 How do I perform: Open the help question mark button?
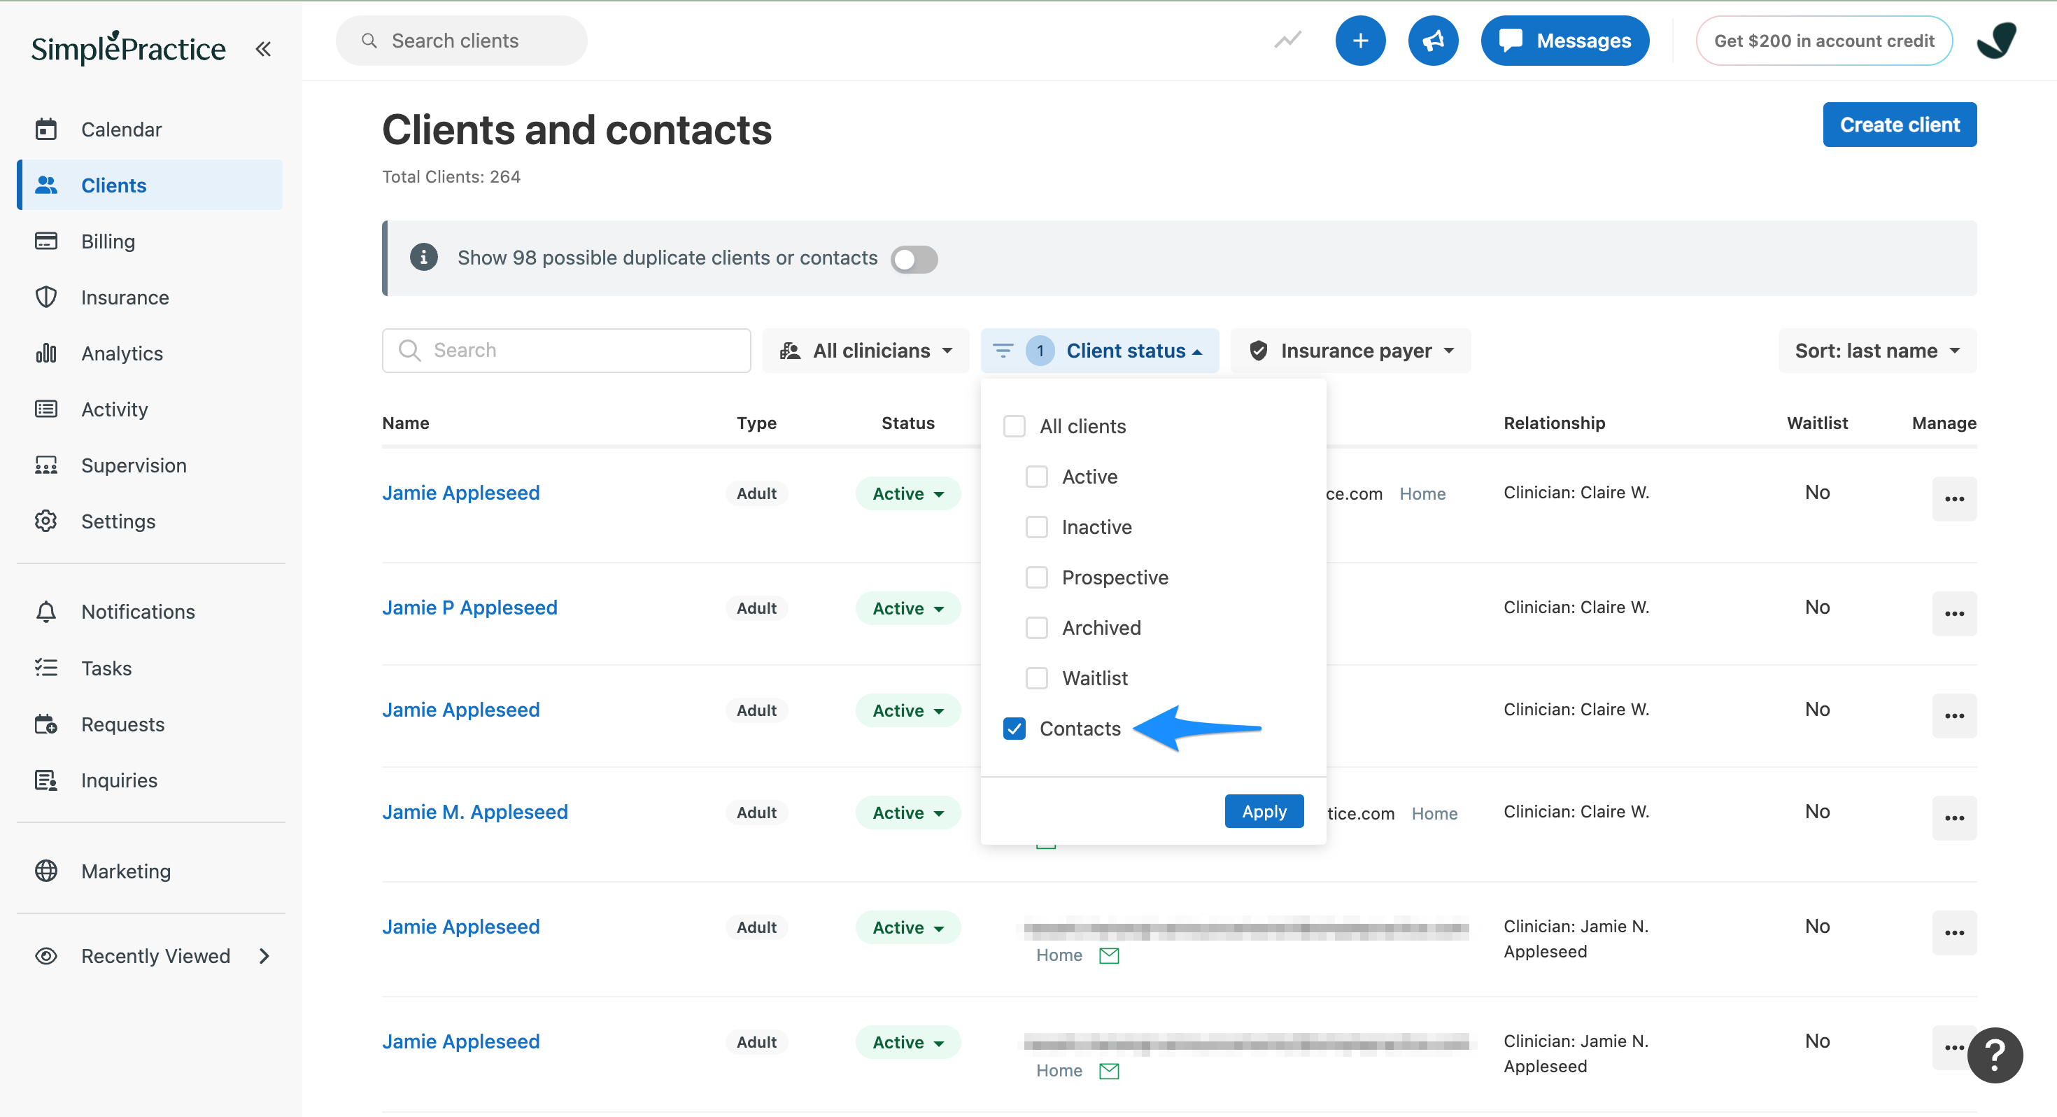[x=1995, y=1055]
